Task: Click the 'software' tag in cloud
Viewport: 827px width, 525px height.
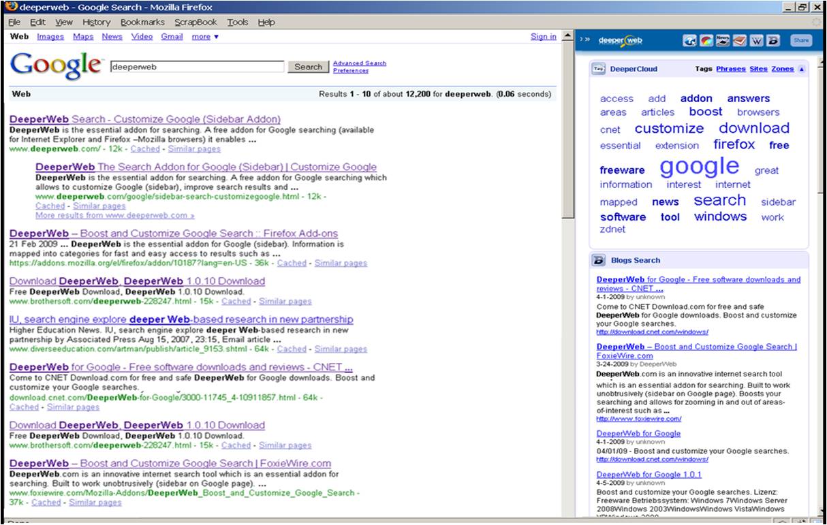Action: 623,217
